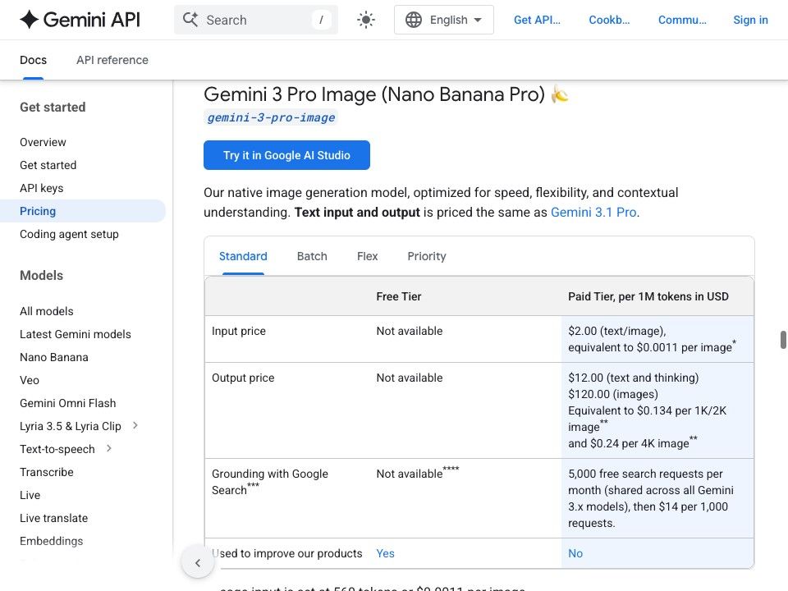The width and height of the screenshot is (788, 591).
Task: Open the Live sidebar item
Action: (x=30, y=495)
